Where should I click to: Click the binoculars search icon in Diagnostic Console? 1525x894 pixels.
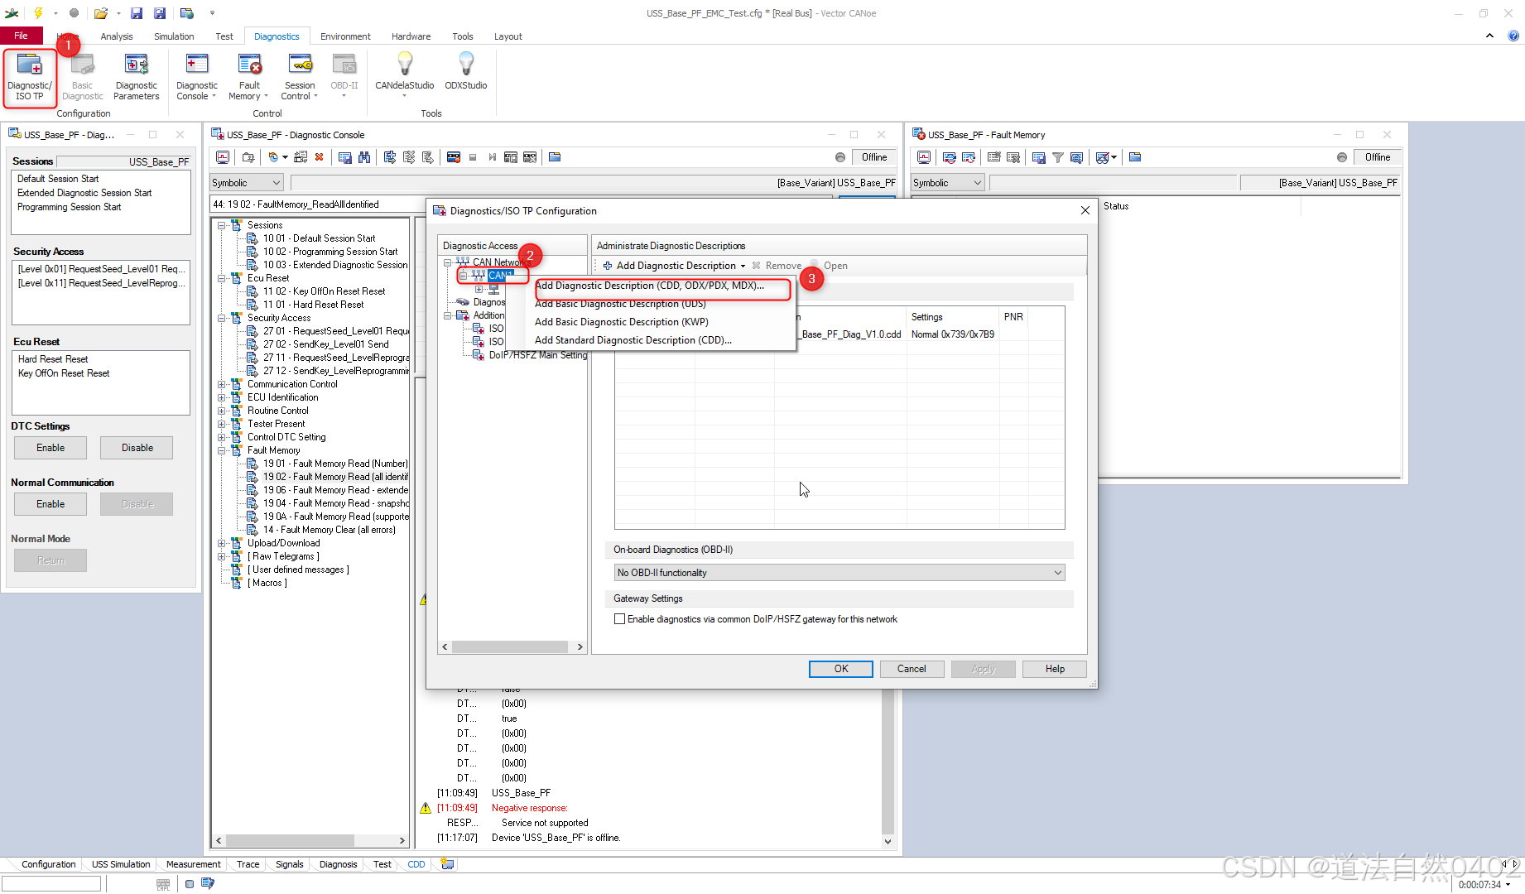(x=364, y=157)
